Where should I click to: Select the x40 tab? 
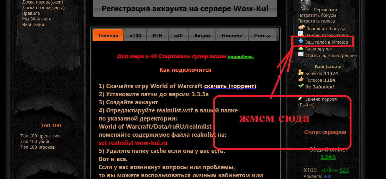coord(178,36)
